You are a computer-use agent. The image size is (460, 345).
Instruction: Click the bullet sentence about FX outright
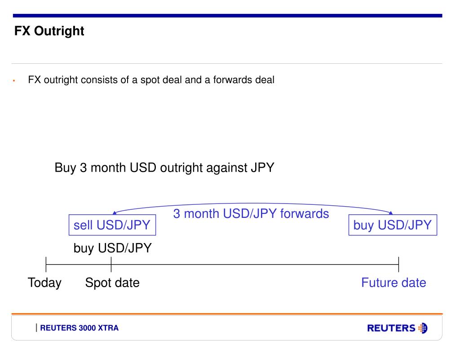151,80
